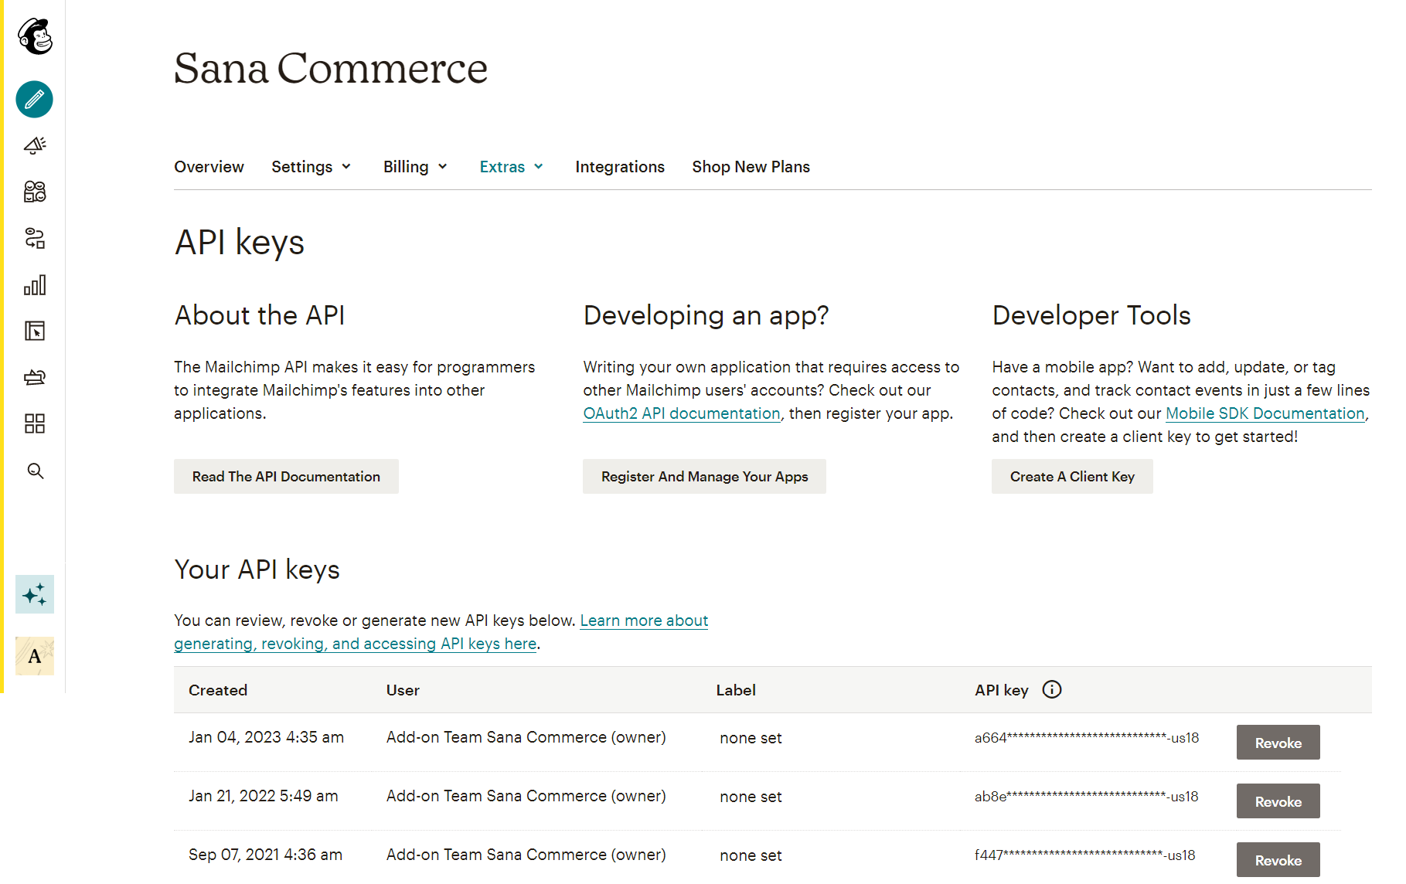1406x884 pixels.
Task: Click the a664 masked API key value
Action: (x=1087, y=738)
